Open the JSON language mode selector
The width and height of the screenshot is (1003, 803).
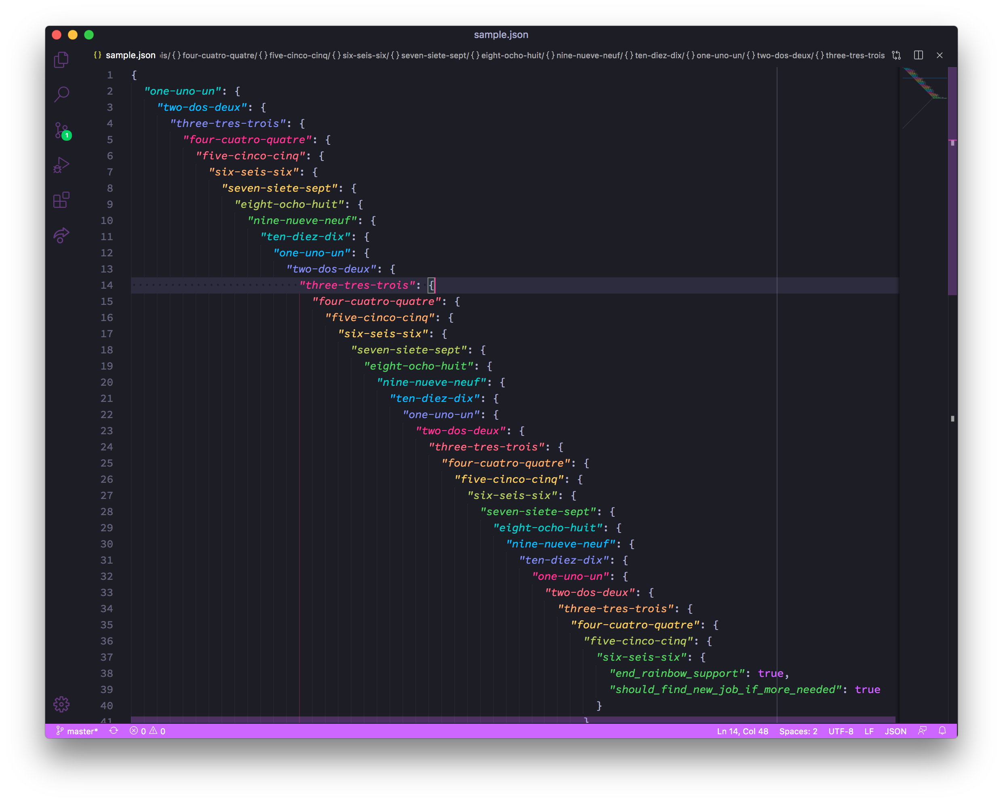pyautogui.click(x=895, y=731)
